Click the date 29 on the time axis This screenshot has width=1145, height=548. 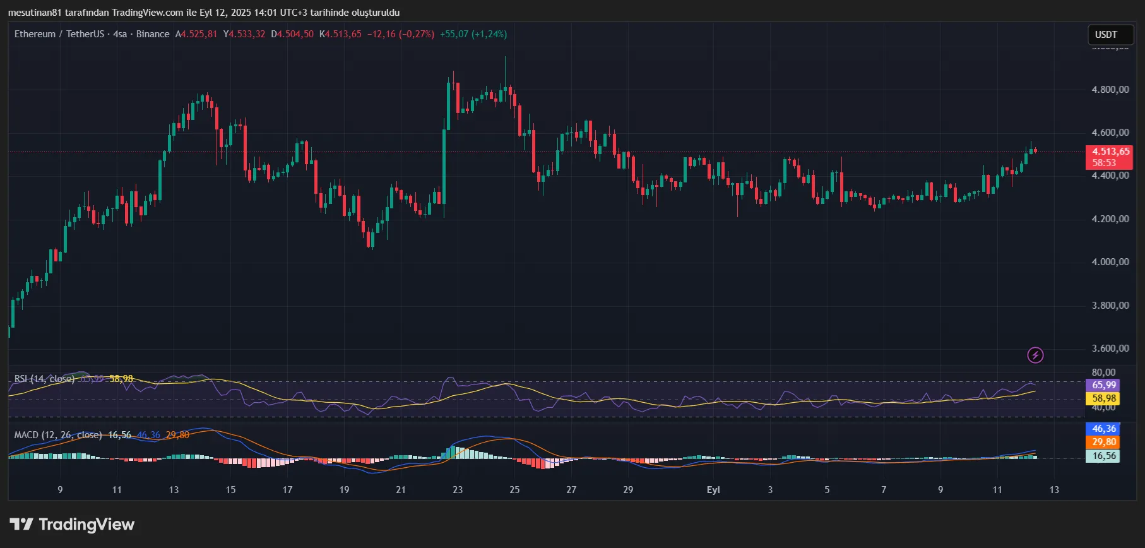point(628,490)
